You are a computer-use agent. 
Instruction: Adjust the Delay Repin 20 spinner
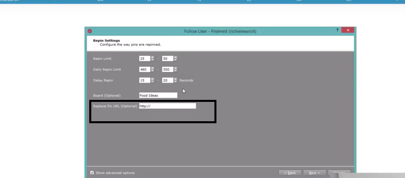tap(176, 81)
